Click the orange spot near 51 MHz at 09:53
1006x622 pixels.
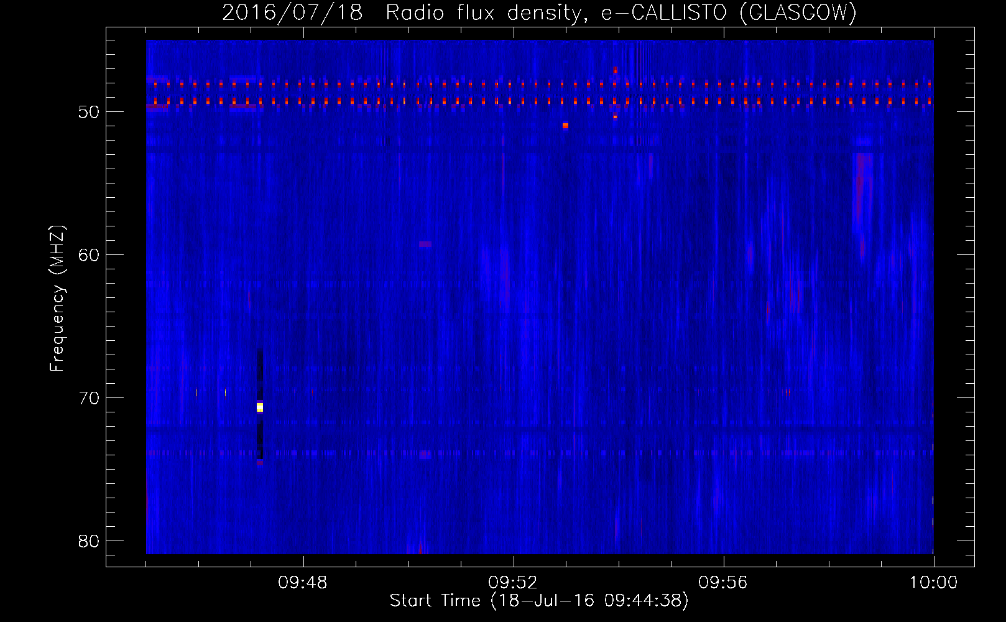coord(565,126)
